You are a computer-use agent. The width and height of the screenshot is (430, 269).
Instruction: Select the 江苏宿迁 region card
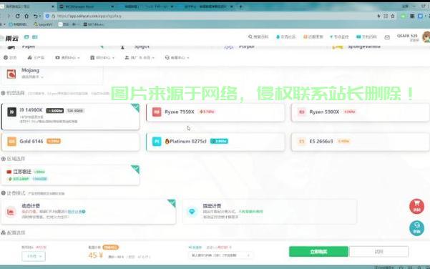[x=71, y=175]
